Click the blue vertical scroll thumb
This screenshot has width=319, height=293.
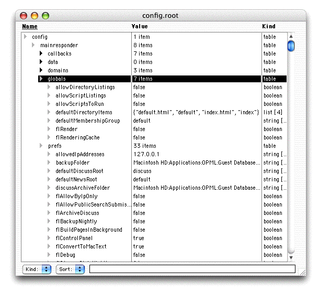click(x=291, y=46)
